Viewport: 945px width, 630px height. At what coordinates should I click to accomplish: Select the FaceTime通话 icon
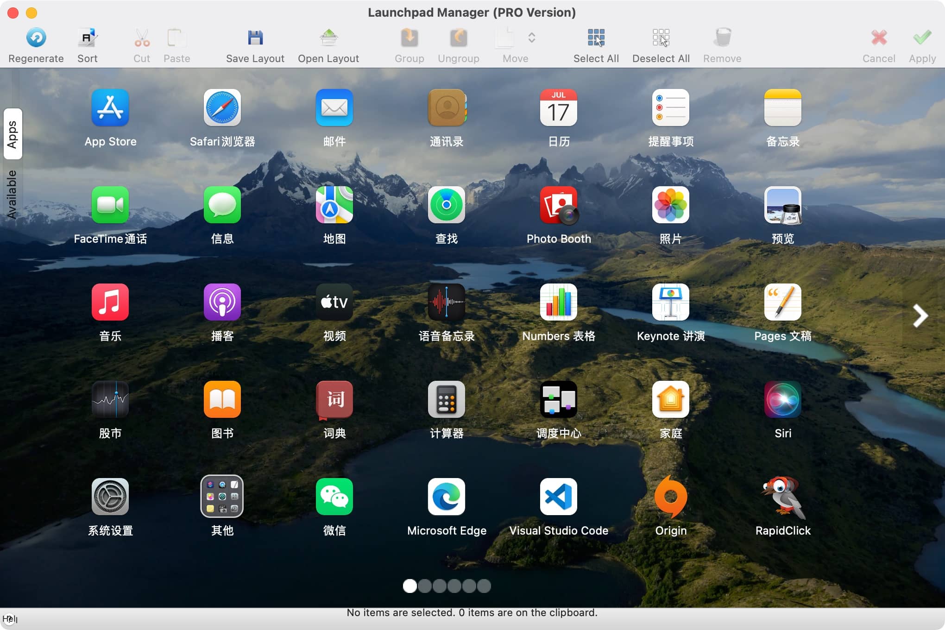coord(110,205)
